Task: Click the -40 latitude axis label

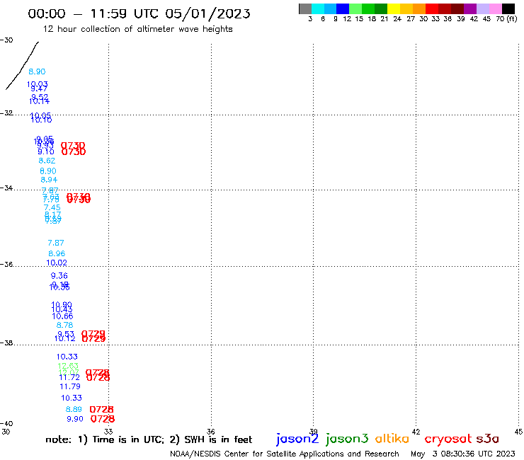Action: coord(6,424)
